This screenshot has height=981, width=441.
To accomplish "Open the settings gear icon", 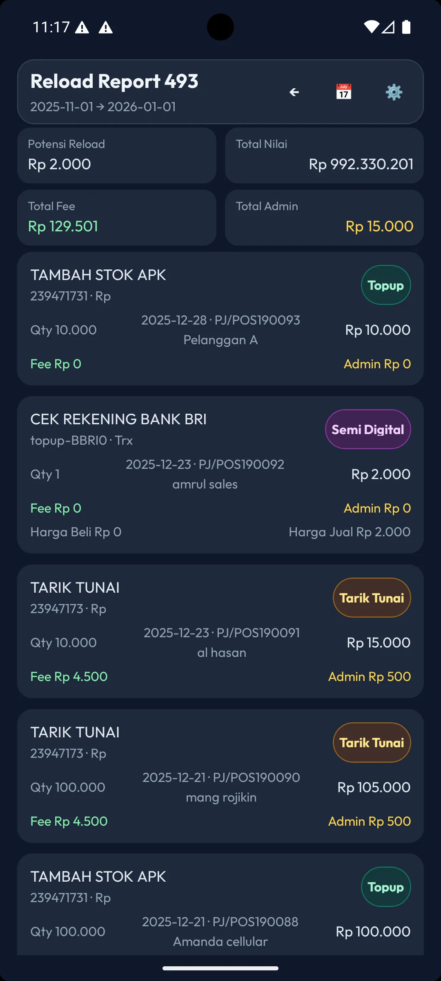I will tap(394, 92).
